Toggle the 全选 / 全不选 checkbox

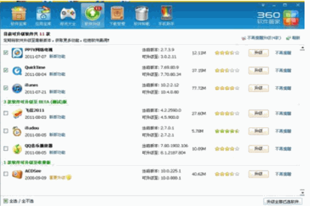coord(6,201)
